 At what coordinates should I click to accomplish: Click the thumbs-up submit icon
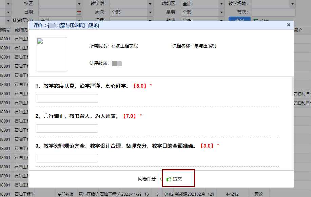point(169,179)
